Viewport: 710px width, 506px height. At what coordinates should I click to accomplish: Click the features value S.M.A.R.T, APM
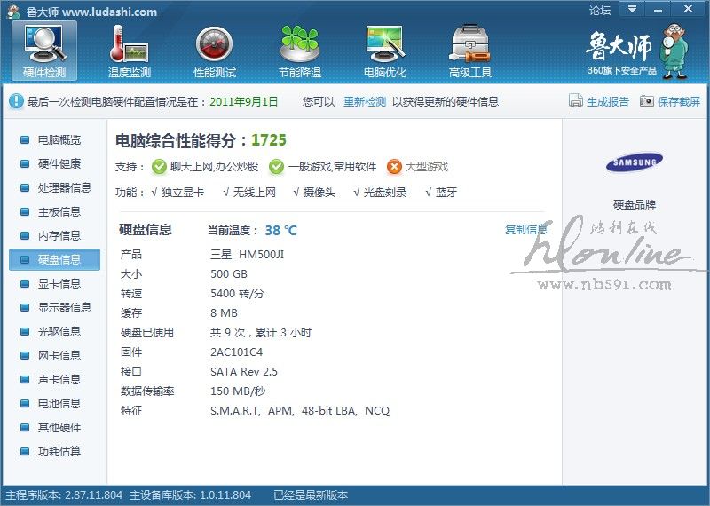(300, 410)
